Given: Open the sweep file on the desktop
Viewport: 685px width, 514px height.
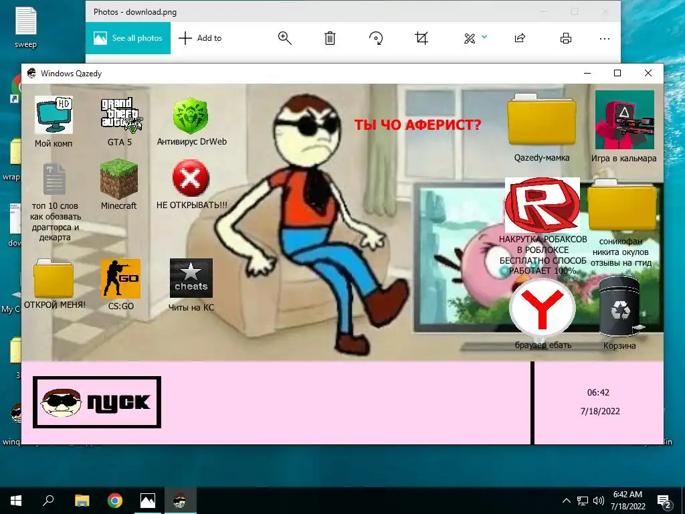Looking at the screenshot, I should 26,27.
